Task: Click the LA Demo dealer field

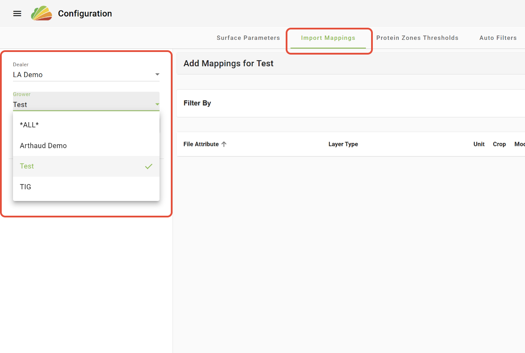Action: [x=82, y=74]
